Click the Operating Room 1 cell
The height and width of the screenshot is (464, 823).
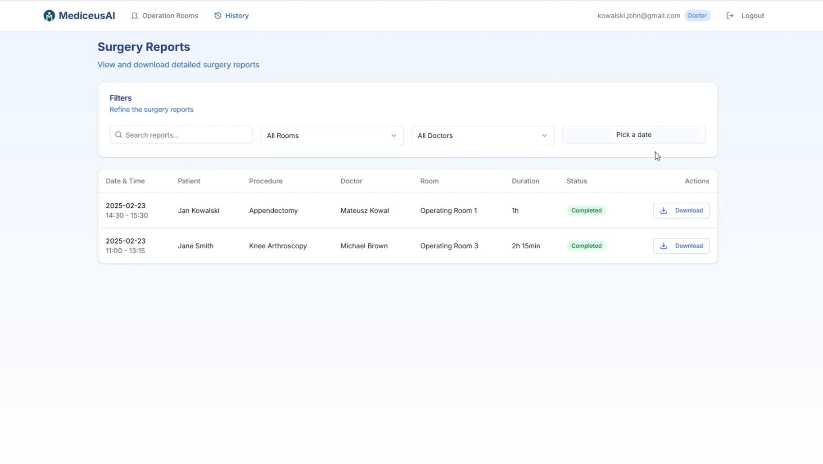tap(448, 210)
